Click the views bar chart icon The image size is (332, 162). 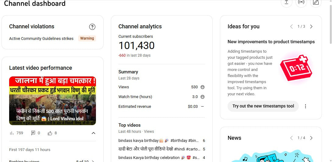coord(12,133)
